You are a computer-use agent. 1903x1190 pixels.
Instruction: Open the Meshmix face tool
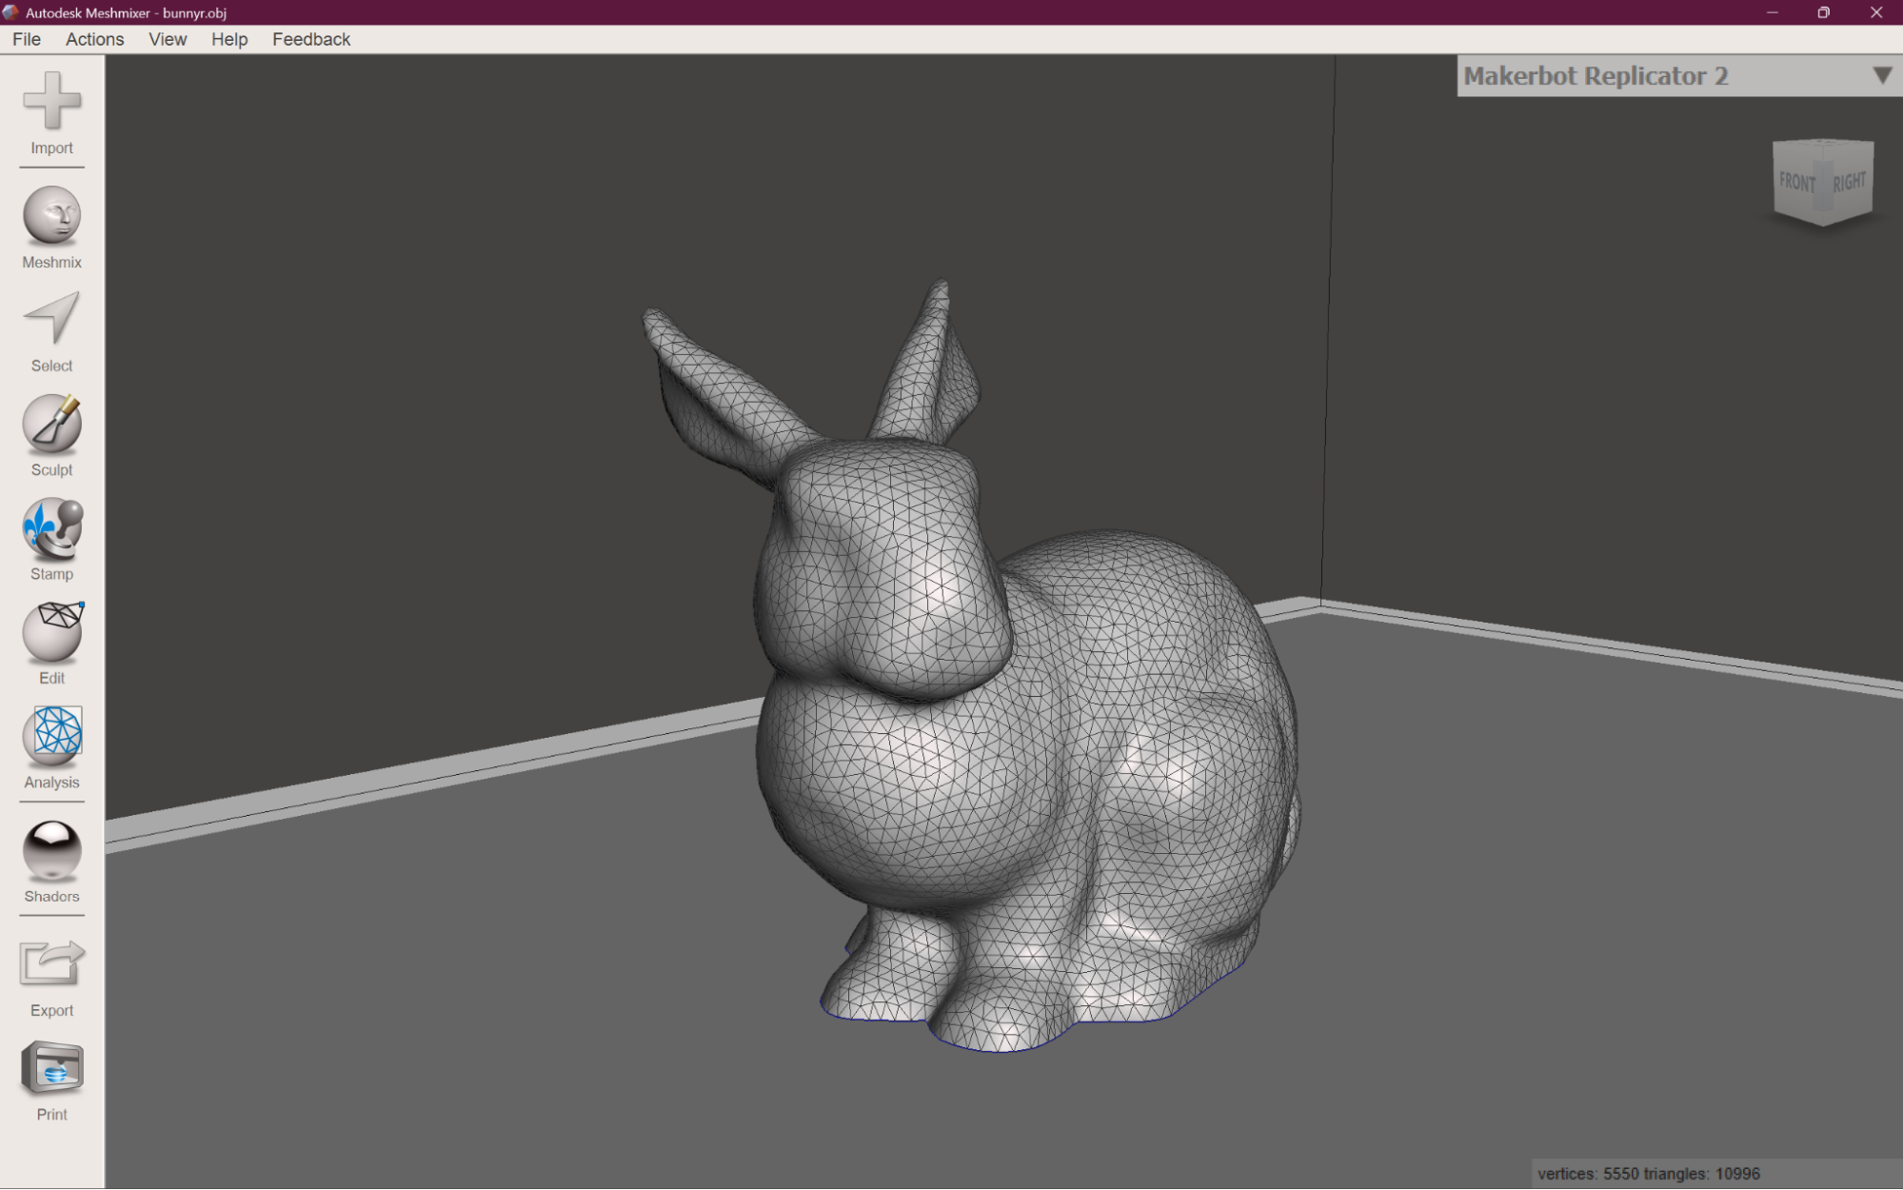tap(51, 215)
